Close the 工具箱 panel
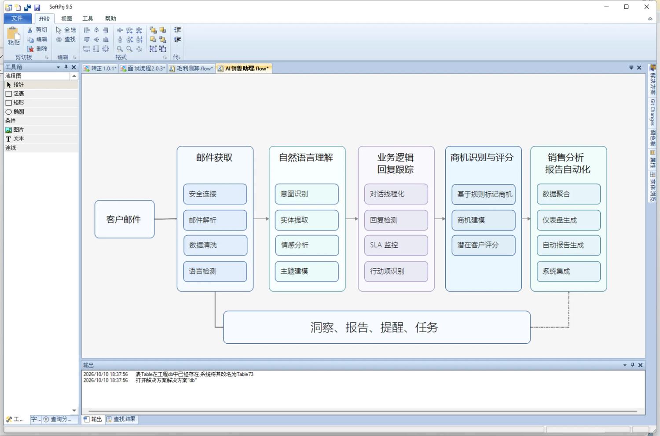 (x=74, y=67)
